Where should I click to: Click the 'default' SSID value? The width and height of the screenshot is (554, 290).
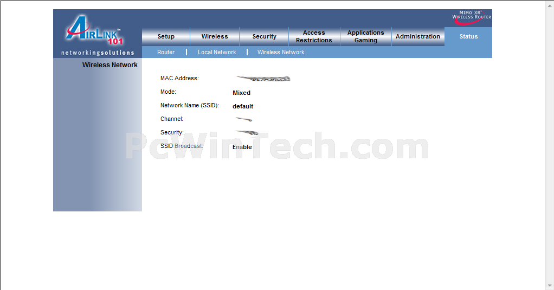coord(243,106)
